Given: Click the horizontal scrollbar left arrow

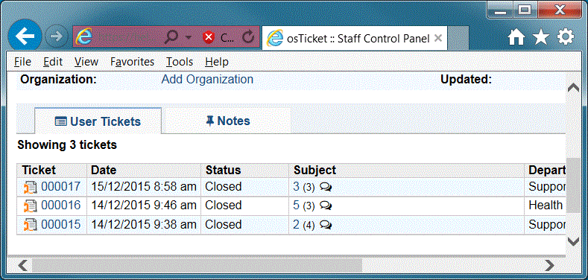Looking at the screenshot, I should click(23, 266).
